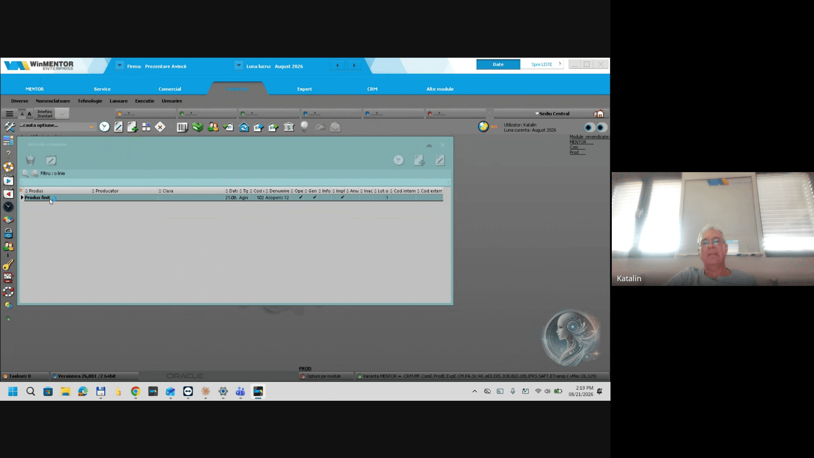Expand the Luna lucru dropdown arrow
This screenshot has height=458, width=814.
coord(239,66)
